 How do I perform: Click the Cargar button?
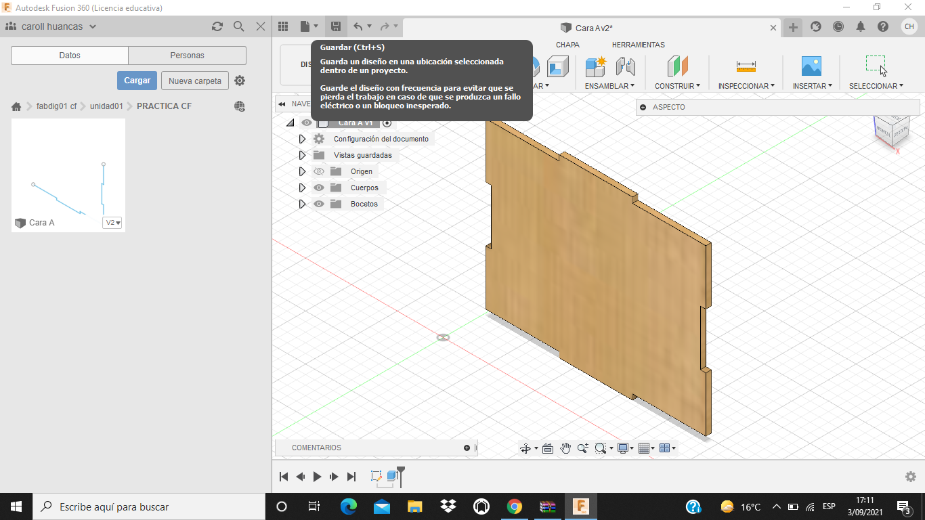point(137,81)
